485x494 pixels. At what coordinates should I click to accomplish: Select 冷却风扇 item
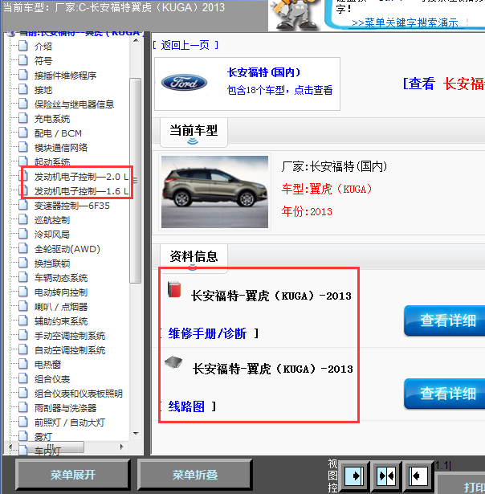(52, 235)
